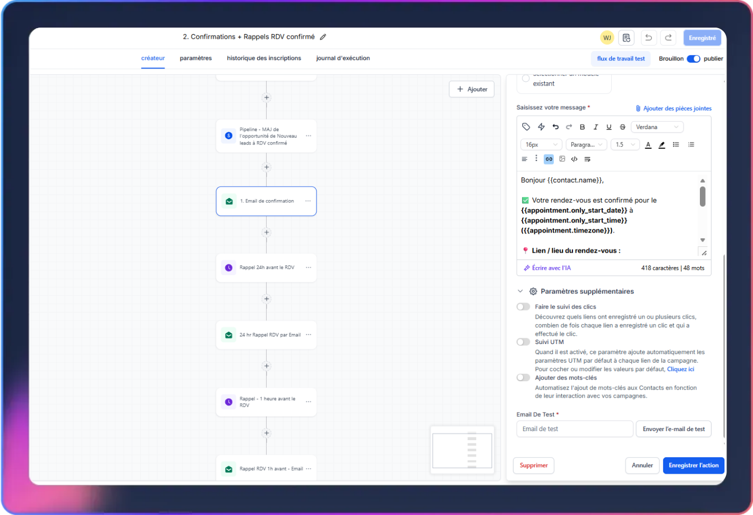Apply bold formatting in the message editor
Image resolution: width=753 pixels, height=515 pixels.
[582, 127]
